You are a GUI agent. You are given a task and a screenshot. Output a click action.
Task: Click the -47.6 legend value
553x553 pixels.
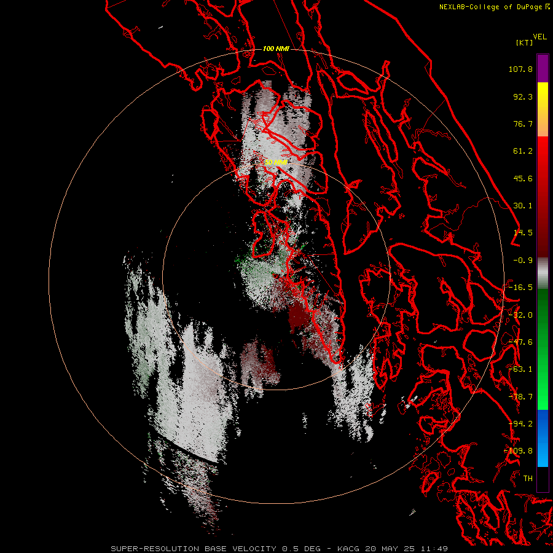pyautogui.click(x=520, y=342)
